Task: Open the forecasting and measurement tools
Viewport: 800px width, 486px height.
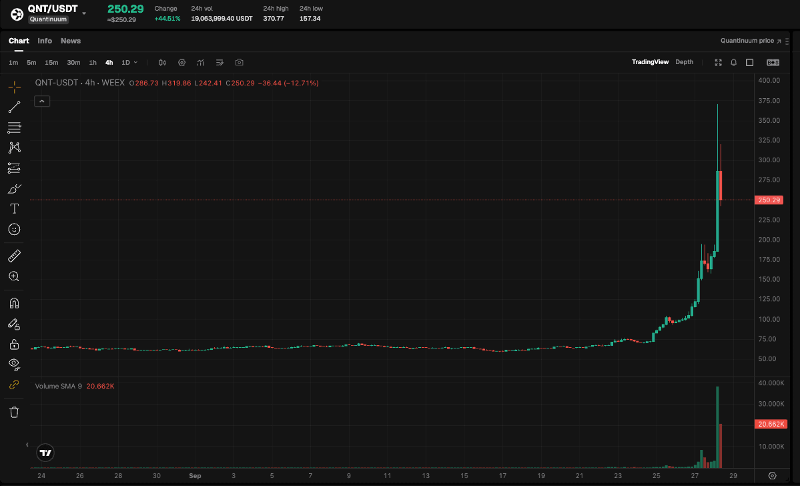Action: pyautogui.click(x=14, y=168)
